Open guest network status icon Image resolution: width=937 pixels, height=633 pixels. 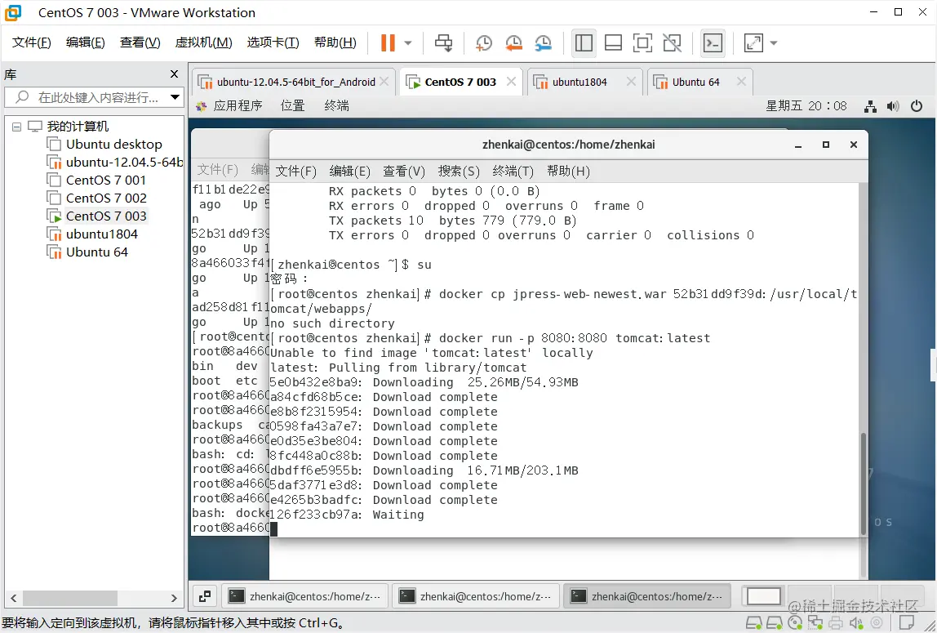[x=870, y=106]
